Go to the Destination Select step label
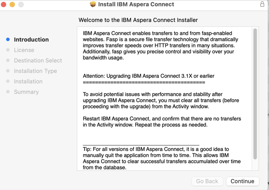 tap(38, 61)
